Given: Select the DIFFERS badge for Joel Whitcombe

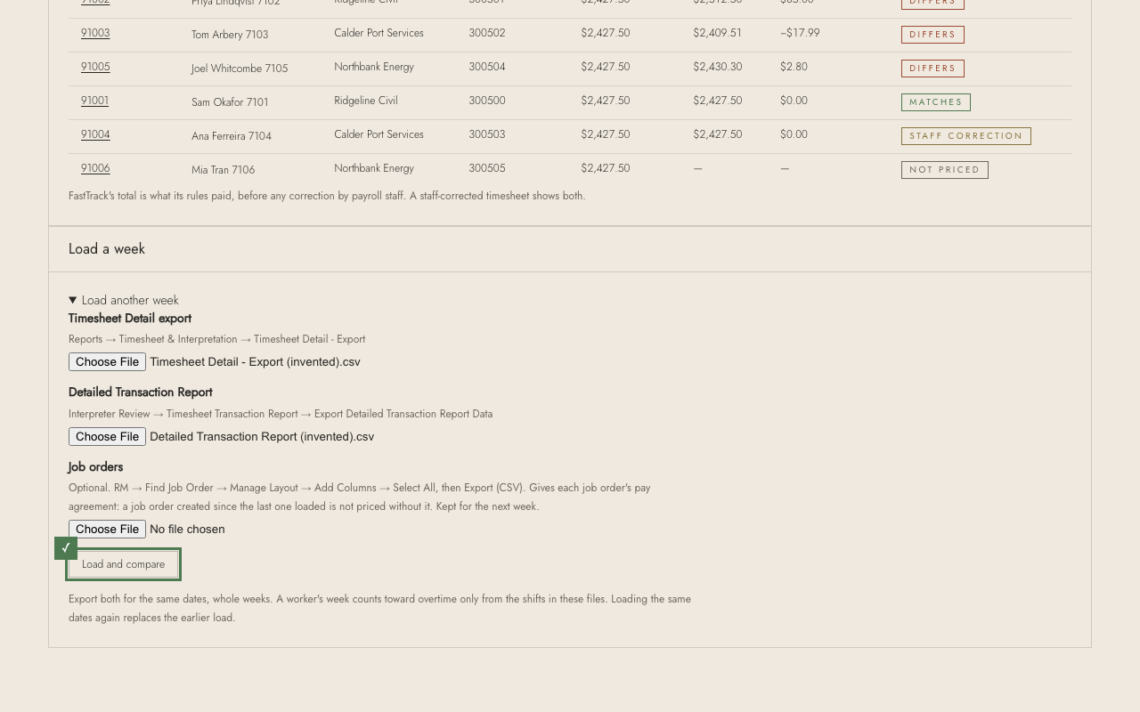Looking at the screenshot, I should [932, 69].
